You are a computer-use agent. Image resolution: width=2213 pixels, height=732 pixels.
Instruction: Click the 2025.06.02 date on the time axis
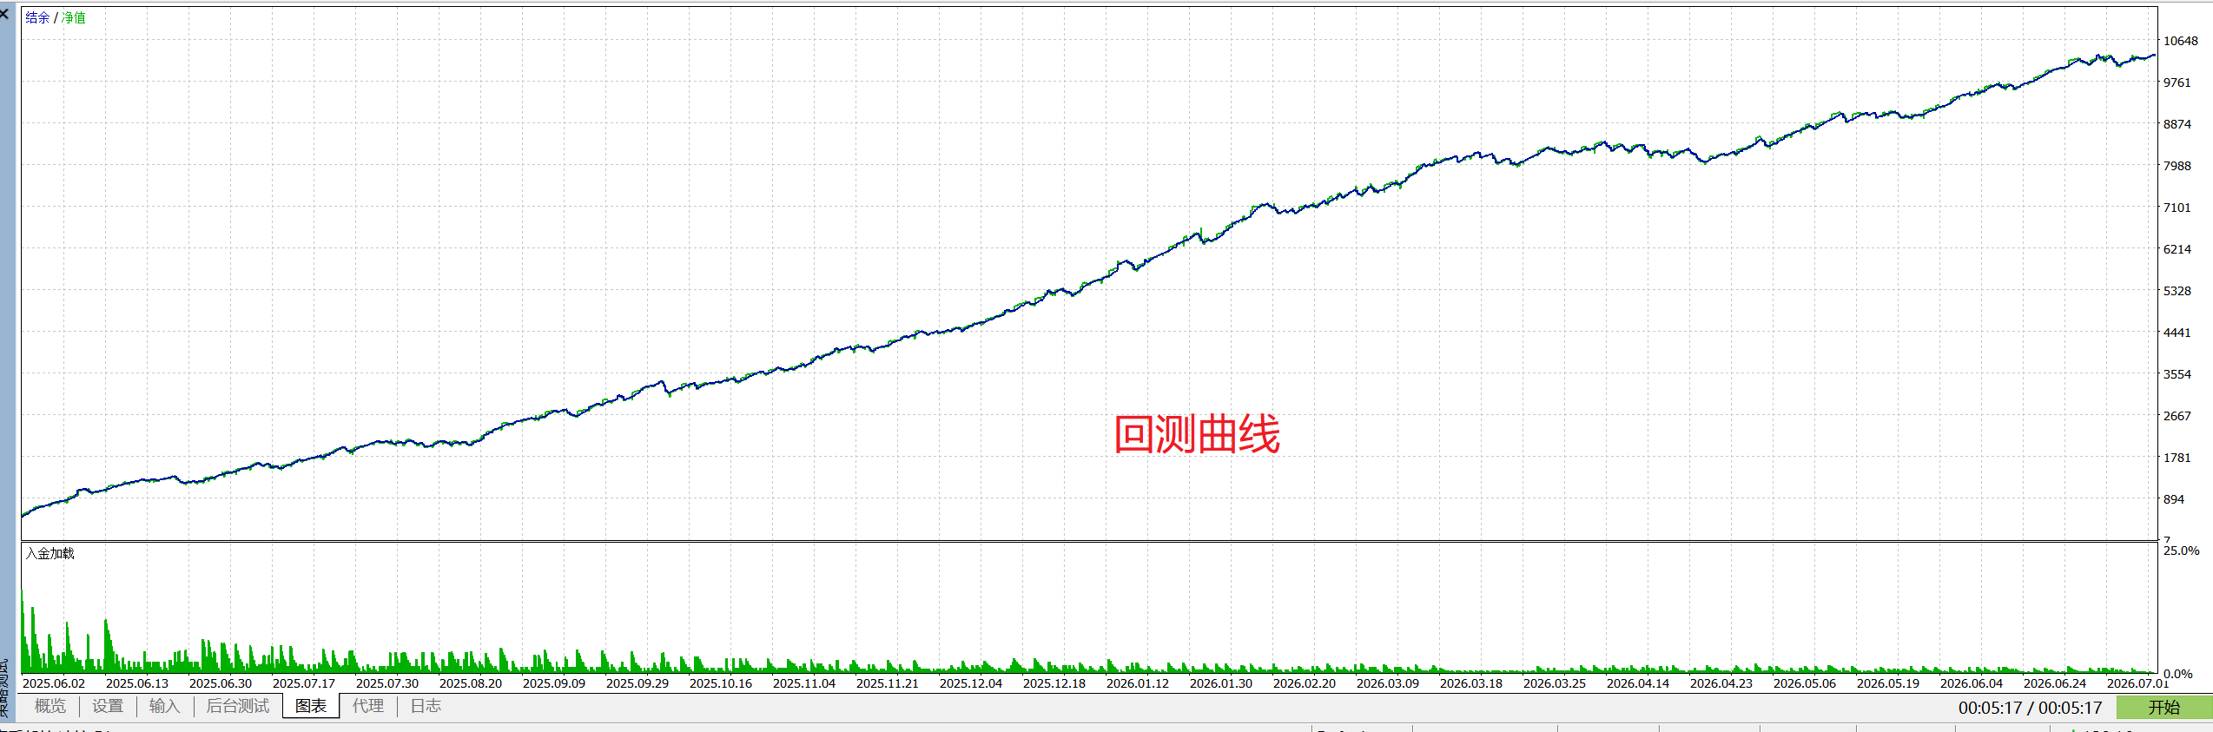[54, 683]
